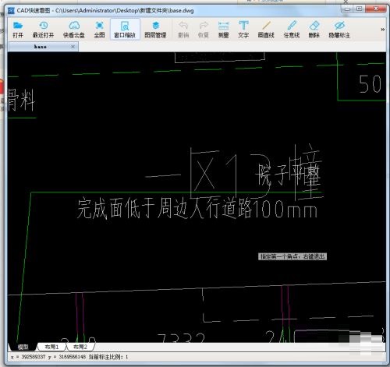This screenshot has height=367, width=390.
Task: Close the CAD快速看图 window
Action: 376,9
